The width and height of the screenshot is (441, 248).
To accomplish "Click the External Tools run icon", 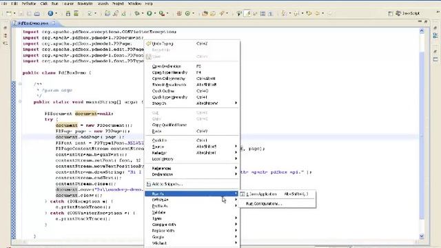I will coord(162,13).
